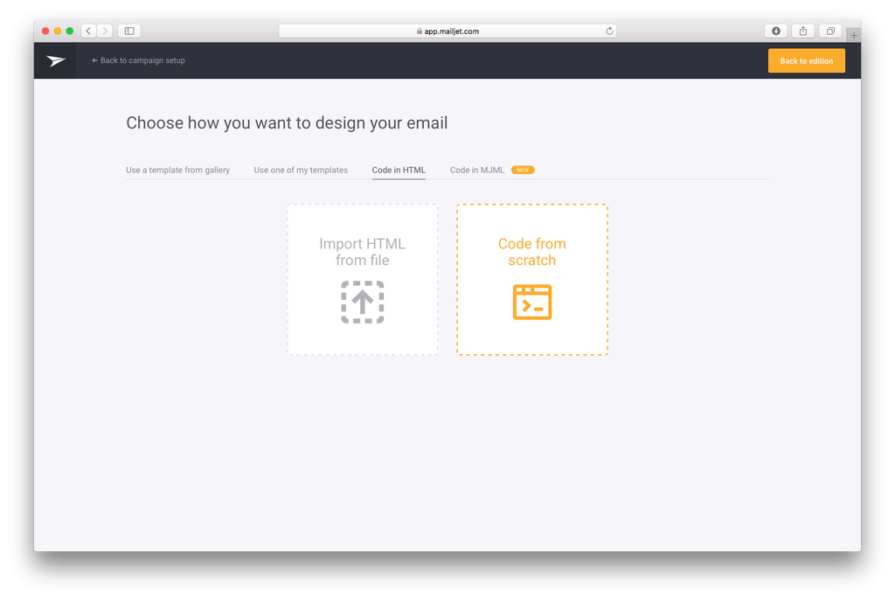The width and height of the screenshot is (895, 600).
Task: Click the Back to edition button
Action: pyautogui.click(x=806, y=60)
